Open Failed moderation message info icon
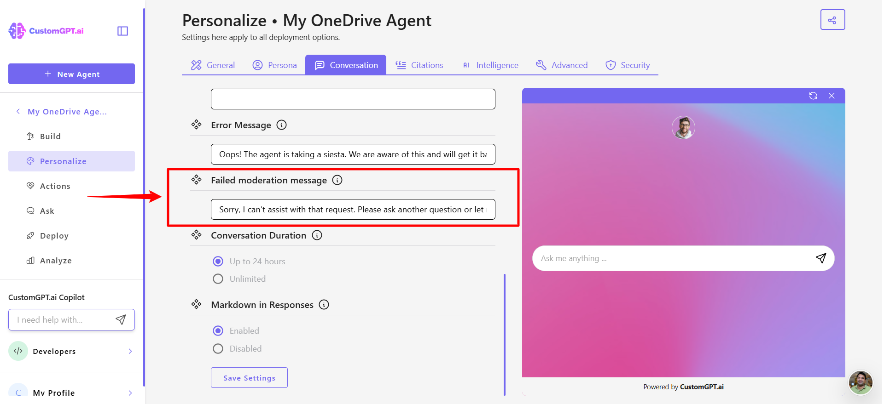 click(x=337, y=180)
